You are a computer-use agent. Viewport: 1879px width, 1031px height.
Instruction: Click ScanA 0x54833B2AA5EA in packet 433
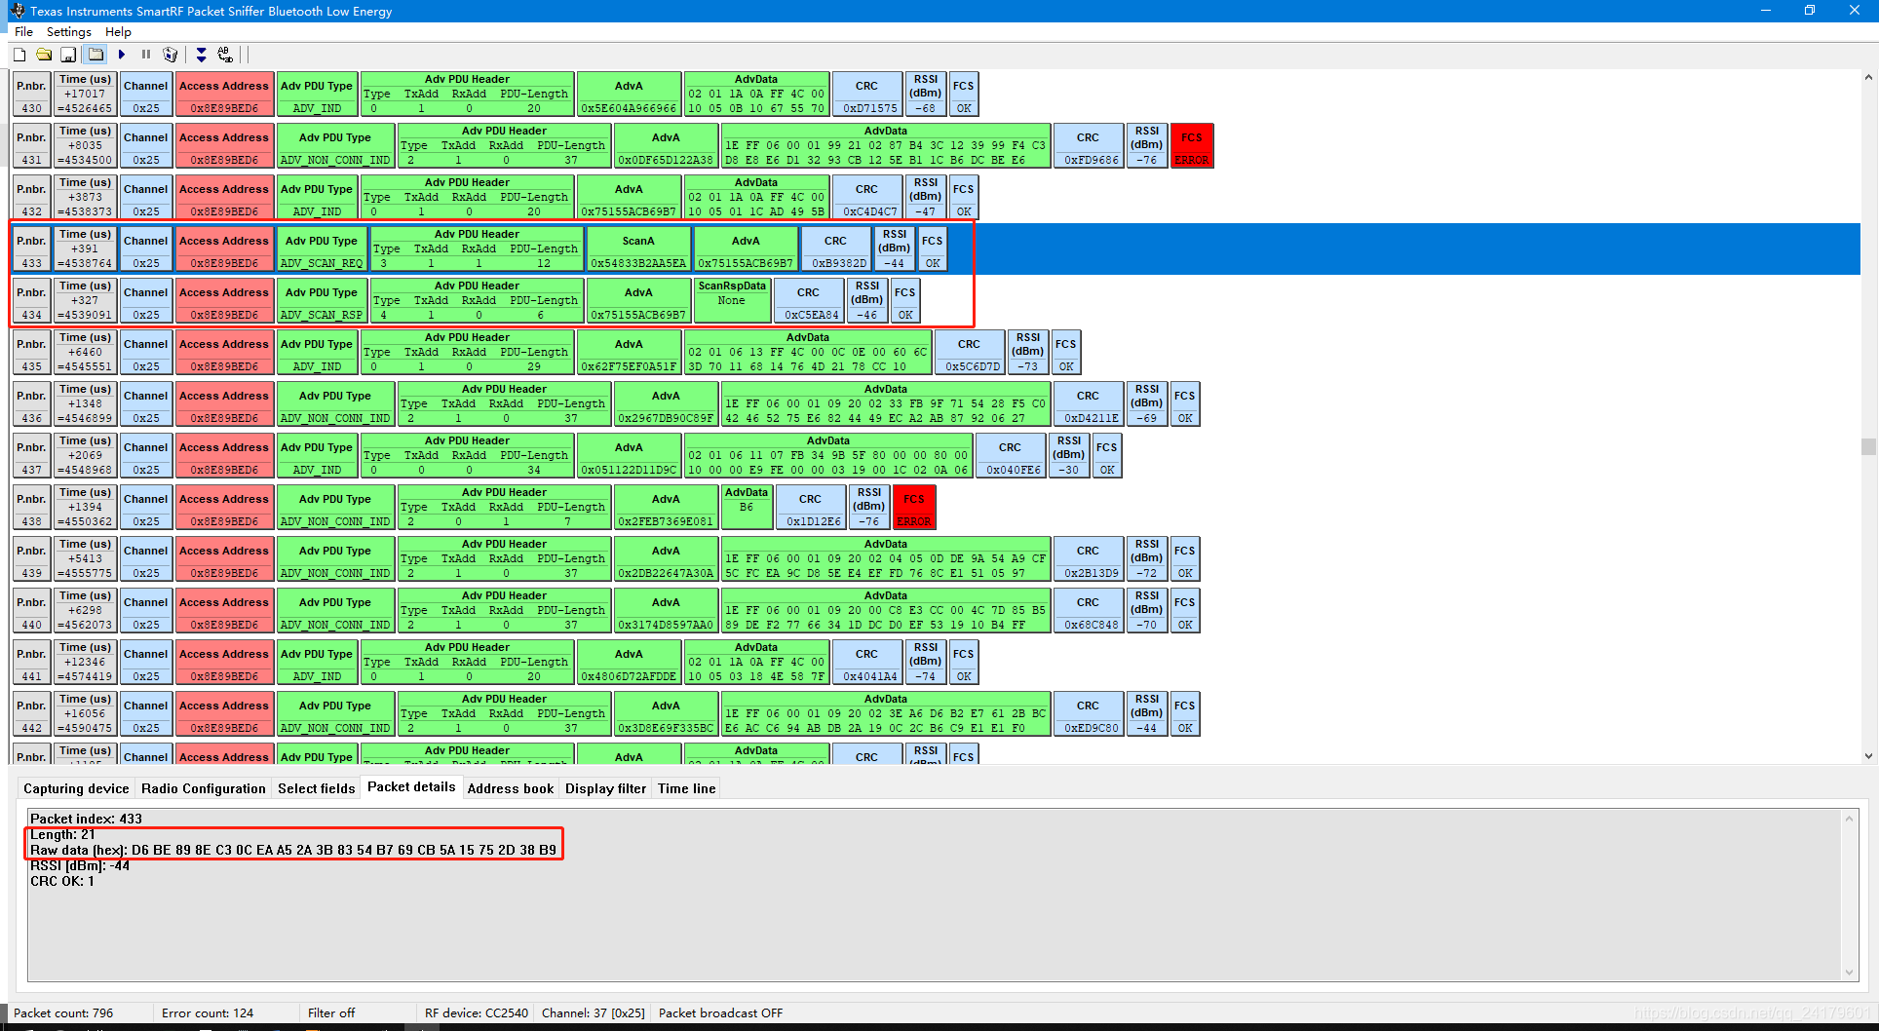point(638,249)
